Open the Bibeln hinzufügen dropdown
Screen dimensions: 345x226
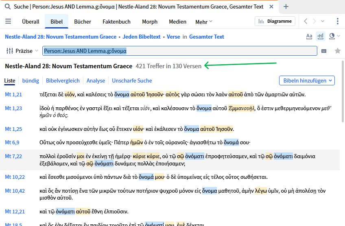click(x=307, y=80)
